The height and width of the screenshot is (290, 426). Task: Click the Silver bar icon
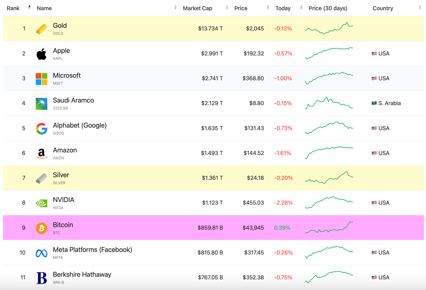point(42,178)
